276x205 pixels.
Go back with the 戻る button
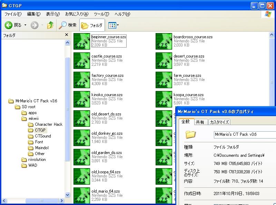tap(13, 25)
